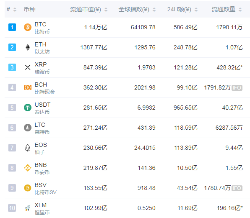250x218 pixels.
Task: Sort by 流通市值 column arrows
Action: pyautogui.click(x=106, y=10)
